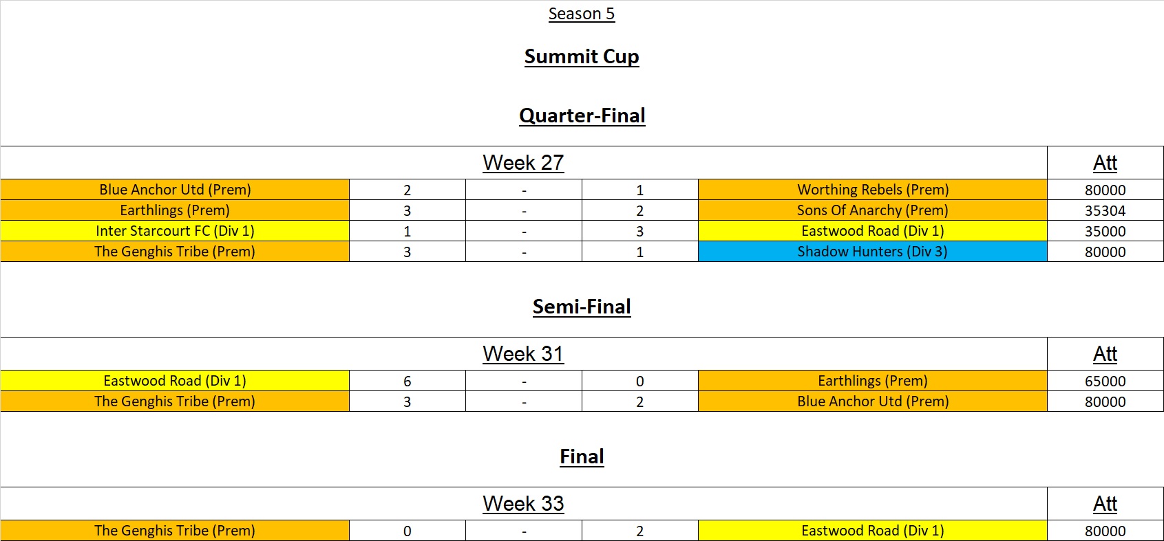This screenshot has height=541, width=1164.
Task: Select the Week 33 header
Action: [523, 504]
